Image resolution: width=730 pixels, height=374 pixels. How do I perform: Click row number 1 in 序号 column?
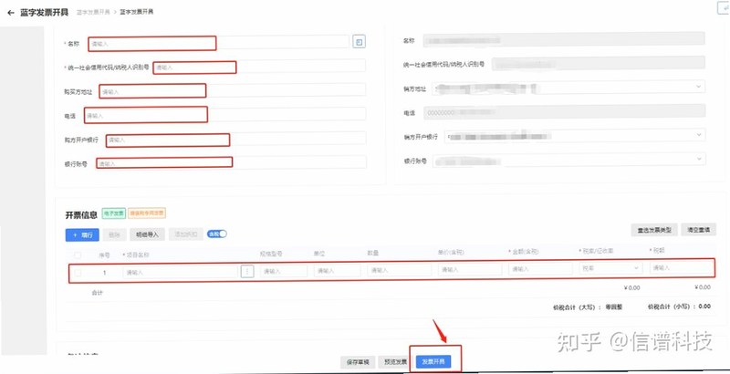104,273
